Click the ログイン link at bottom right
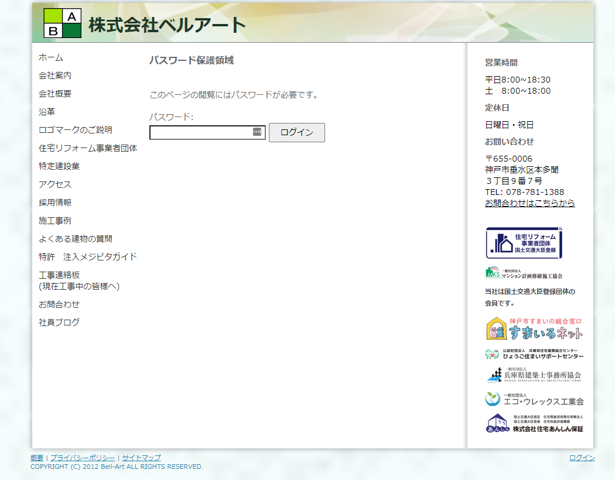 tap(580, 458)
